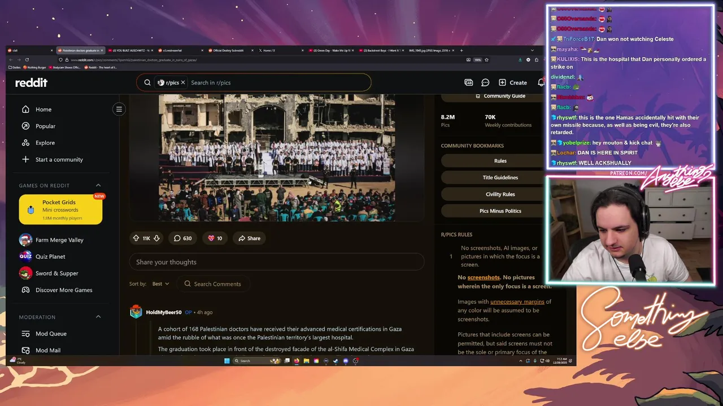The image size is (723, 406).
Task: Downvote the post
Action: tap(156, 238)
